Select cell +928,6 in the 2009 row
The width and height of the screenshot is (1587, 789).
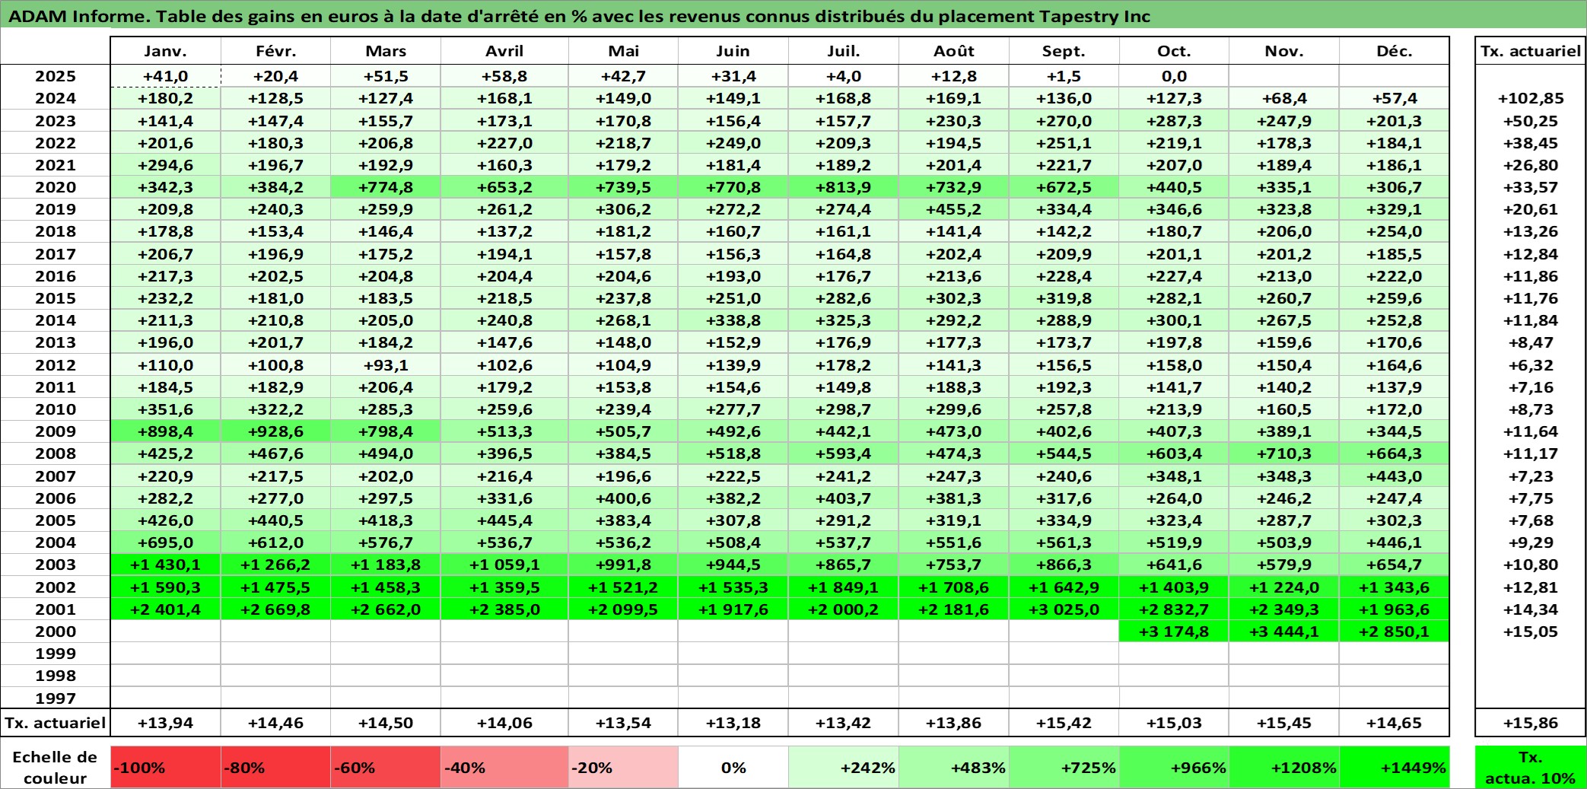click(x=276, y=431)
